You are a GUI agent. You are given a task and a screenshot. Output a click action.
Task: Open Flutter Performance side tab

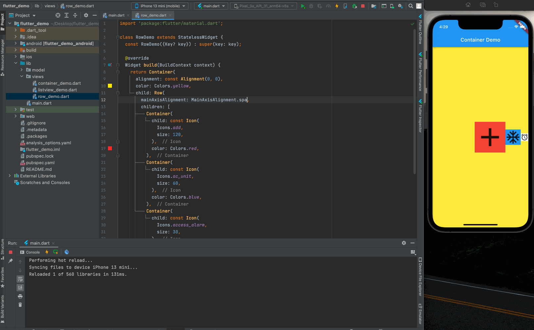(420, 71)
